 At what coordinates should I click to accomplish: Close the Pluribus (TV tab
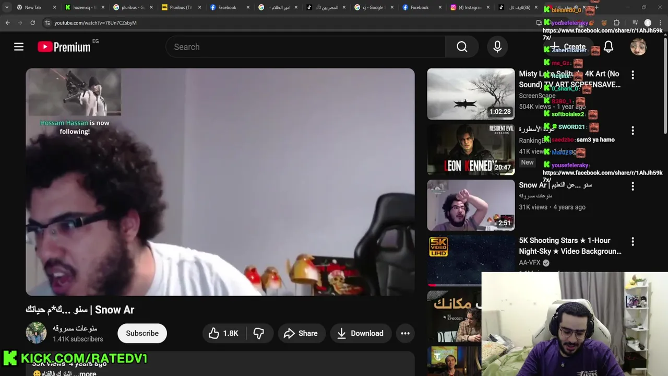[x=199, y=7]
